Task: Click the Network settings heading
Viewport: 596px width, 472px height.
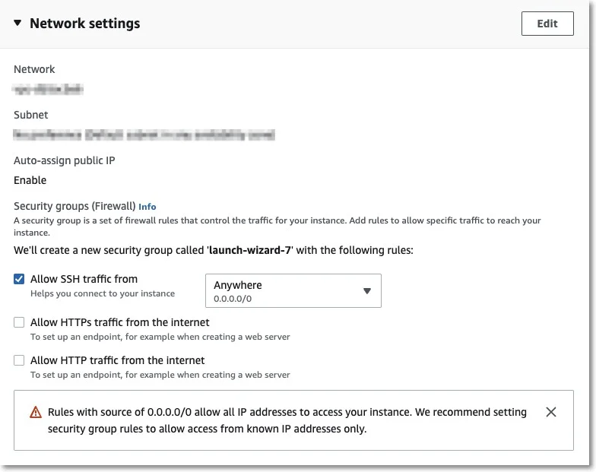Action: point(85,23)
